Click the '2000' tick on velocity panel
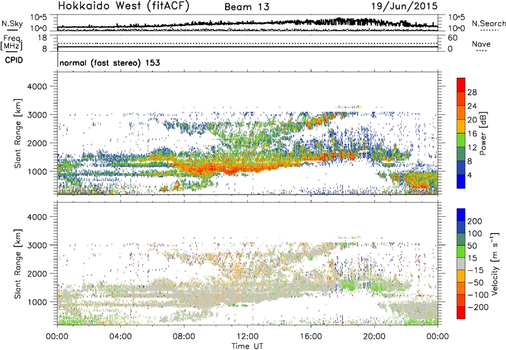 click(x=37, y=274)
